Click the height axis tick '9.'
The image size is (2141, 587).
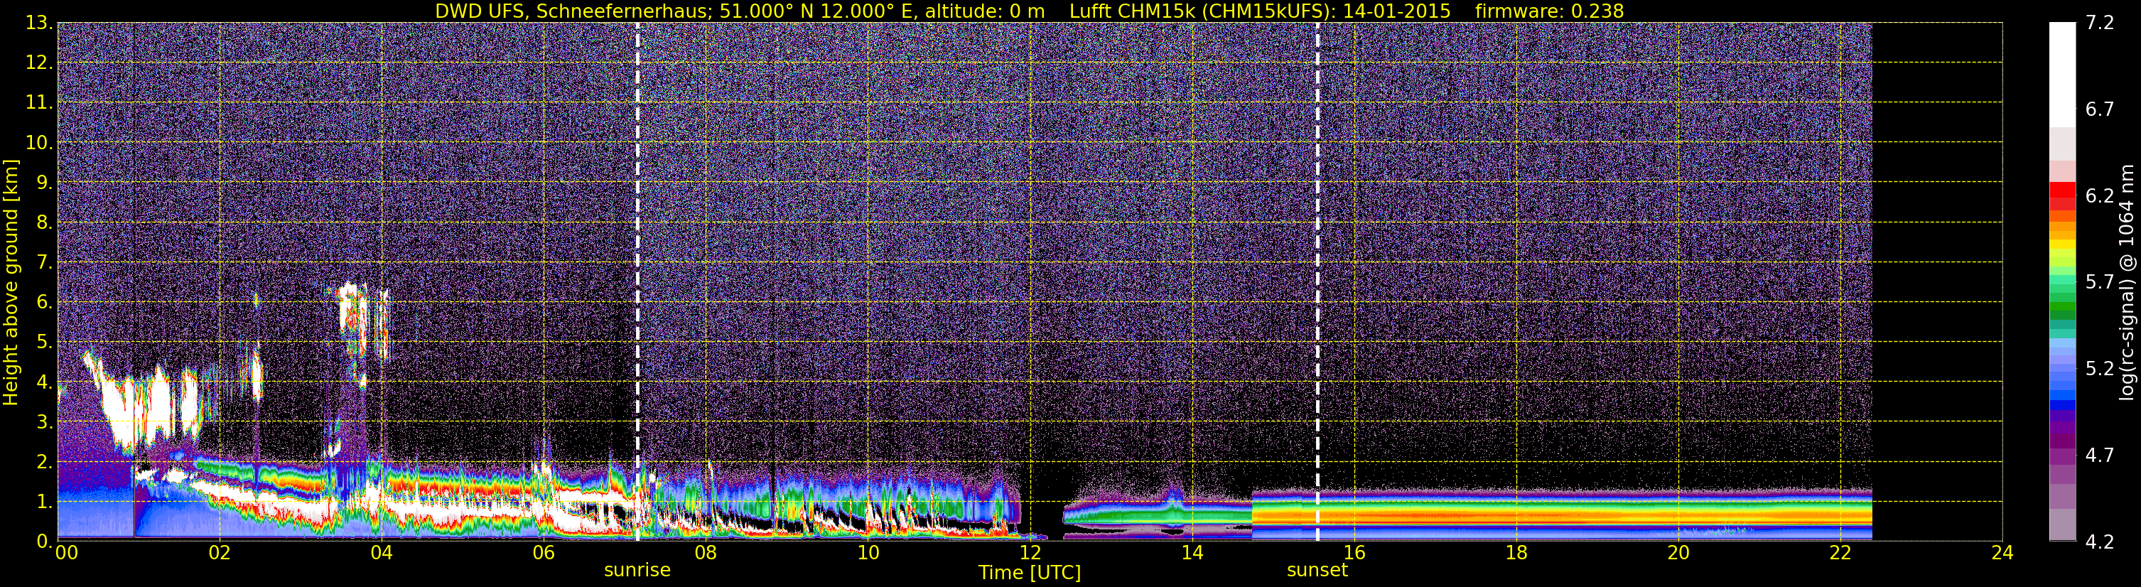[43, 182]
